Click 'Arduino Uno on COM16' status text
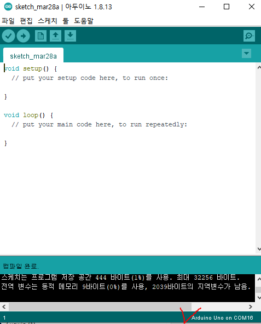Viewport: 261px width, 324px height. 222,317
